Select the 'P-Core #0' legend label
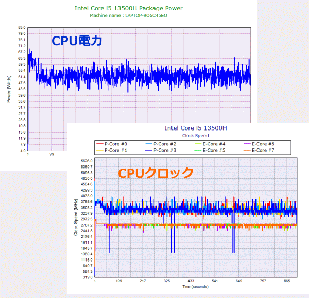The height and width of the screenshot is (298, 309). (x=116, y=144)
